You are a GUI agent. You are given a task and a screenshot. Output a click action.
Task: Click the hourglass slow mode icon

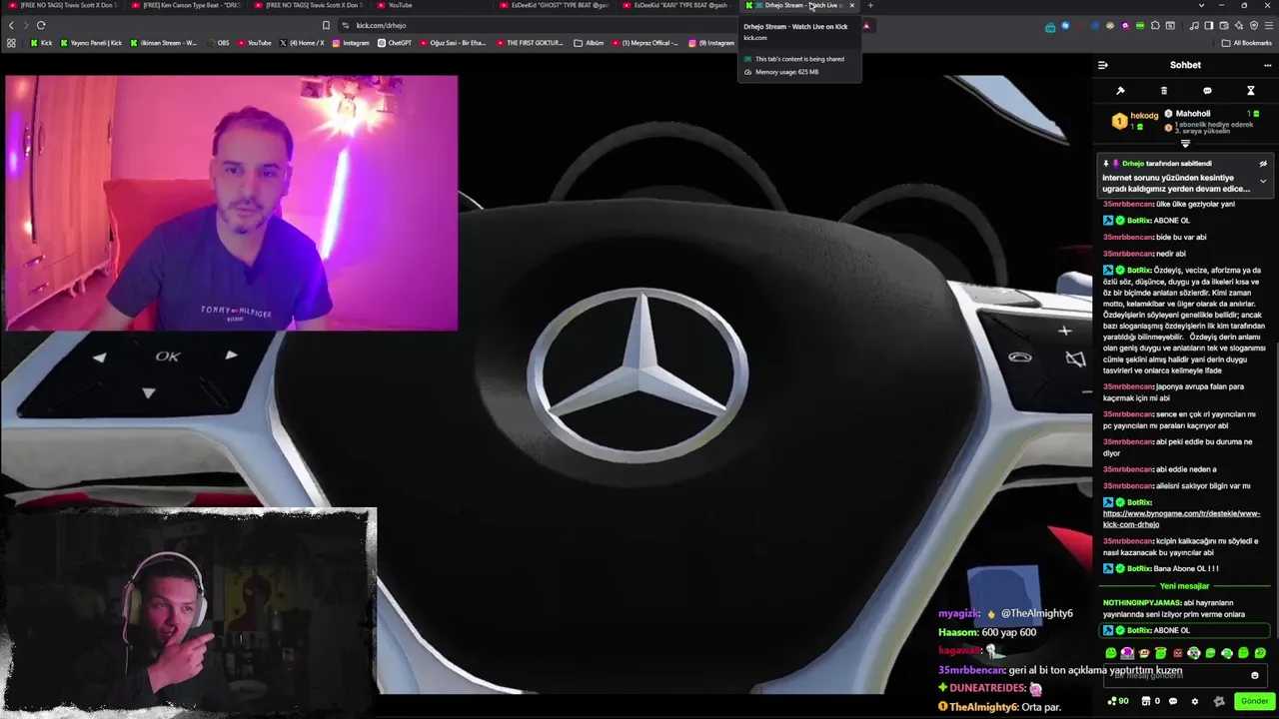pyautogui.click(x=1250, y=91)
